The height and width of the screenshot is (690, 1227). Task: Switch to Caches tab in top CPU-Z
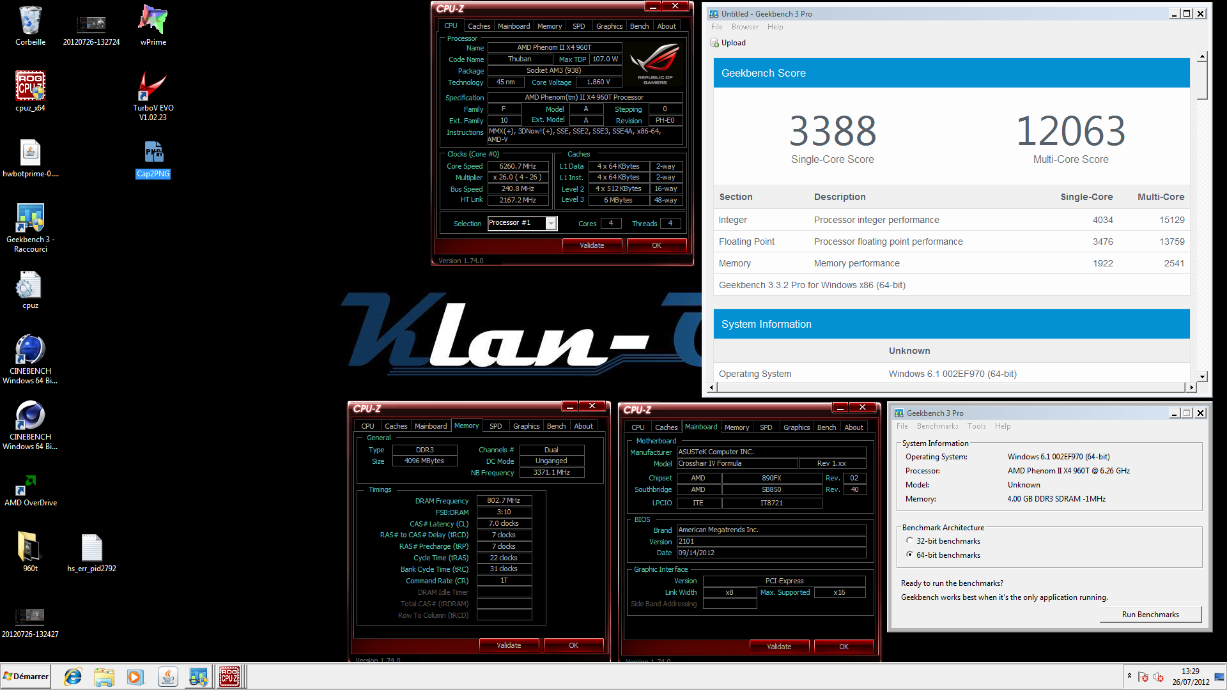pyautogui.click(x=479, y=26)
